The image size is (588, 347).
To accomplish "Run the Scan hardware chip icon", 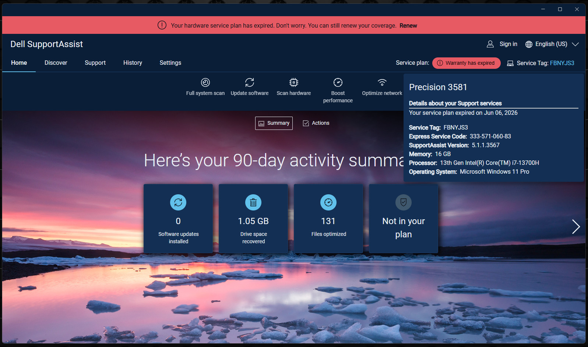I will 294,82.
